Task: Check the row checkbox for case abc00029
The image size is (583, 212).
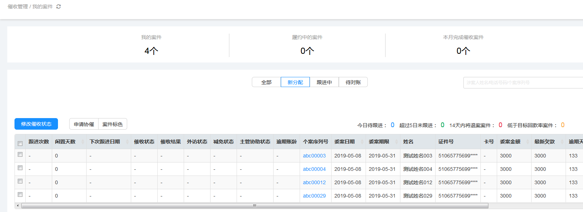Action: [x=20, y=195]
